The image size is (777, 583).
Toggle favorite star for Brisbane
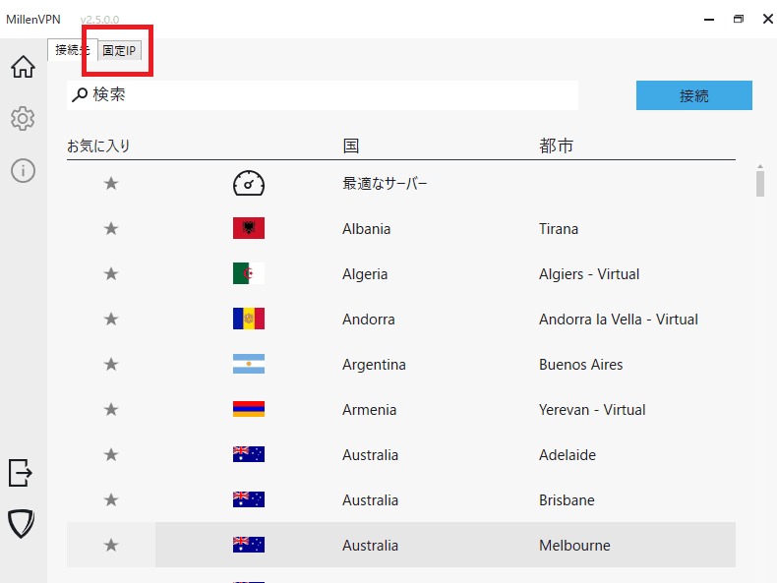111,499
